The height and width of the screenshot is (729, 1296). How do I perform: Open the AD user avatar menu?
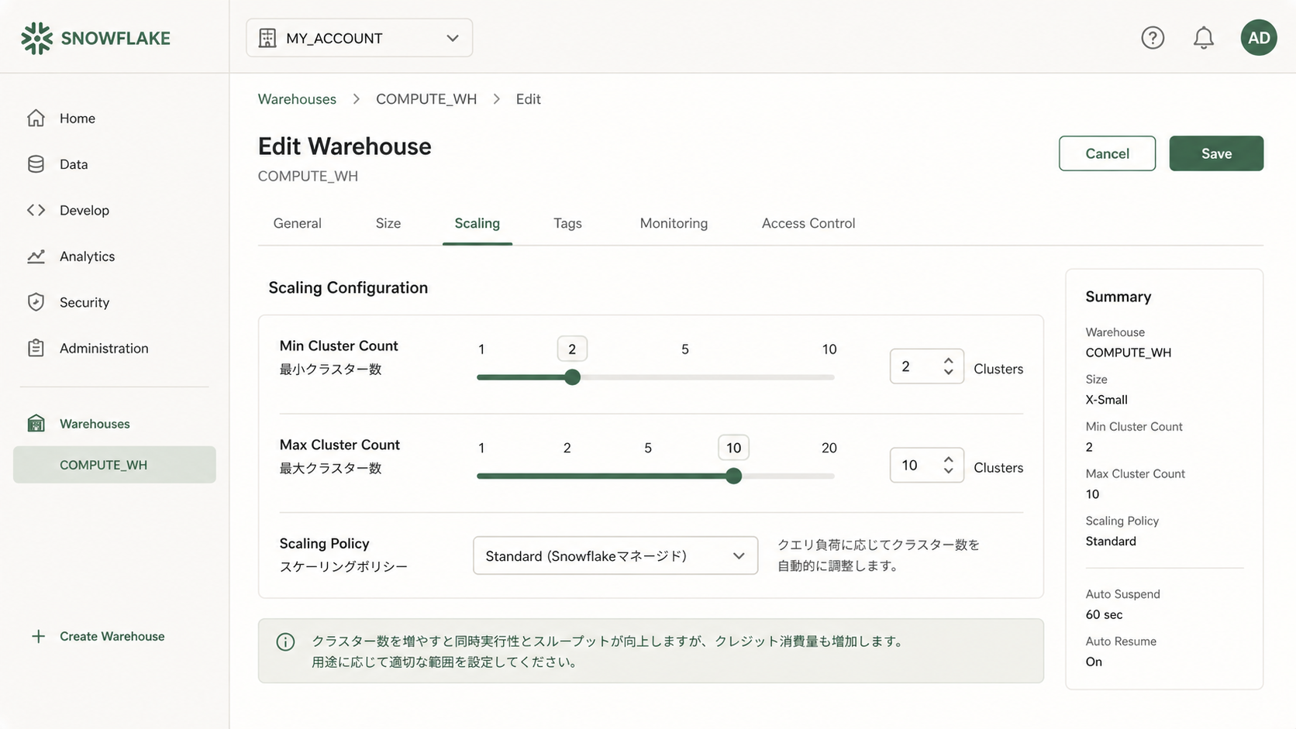pyautogui.click(x=1258, y=38)
